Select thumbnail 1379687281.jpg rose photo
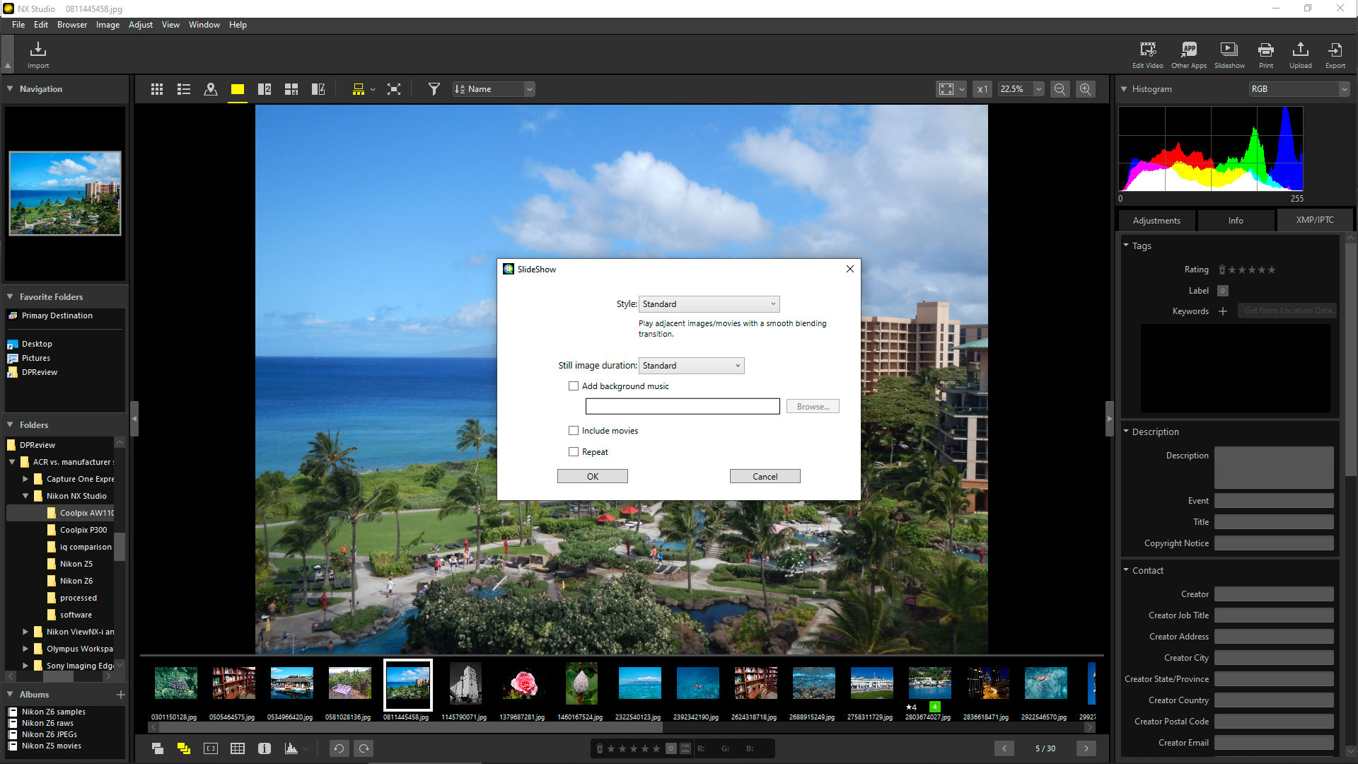Image resolution: width=1358 pixels, height=764 pixels. [523, 684]
